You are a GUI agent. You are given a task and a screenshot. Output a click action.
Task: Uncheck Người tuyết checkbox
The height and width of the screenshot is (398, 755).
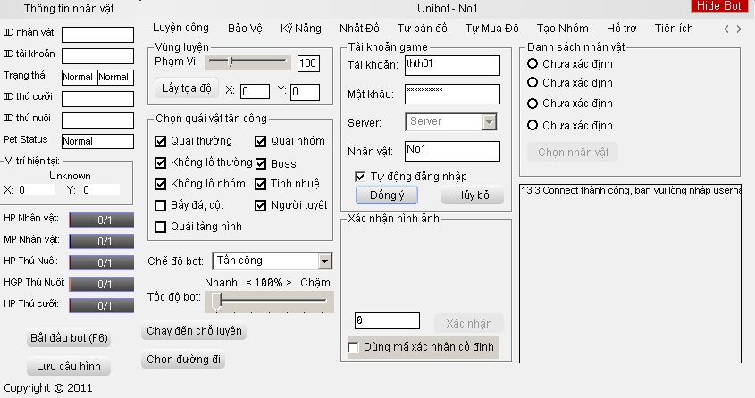(261, 206)
